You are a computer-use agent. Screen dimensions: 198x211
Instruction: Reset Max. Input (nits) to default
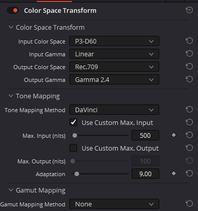189,135
